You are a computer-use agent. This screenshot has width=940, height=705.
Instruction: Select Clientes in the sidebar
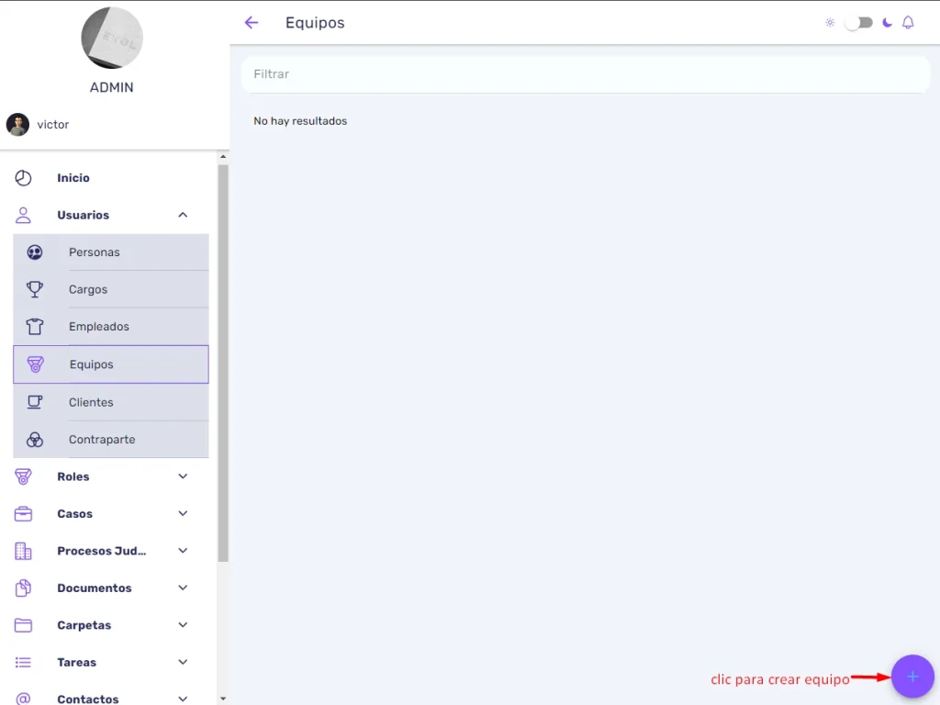pyautogui.click(x=111, y=402)
